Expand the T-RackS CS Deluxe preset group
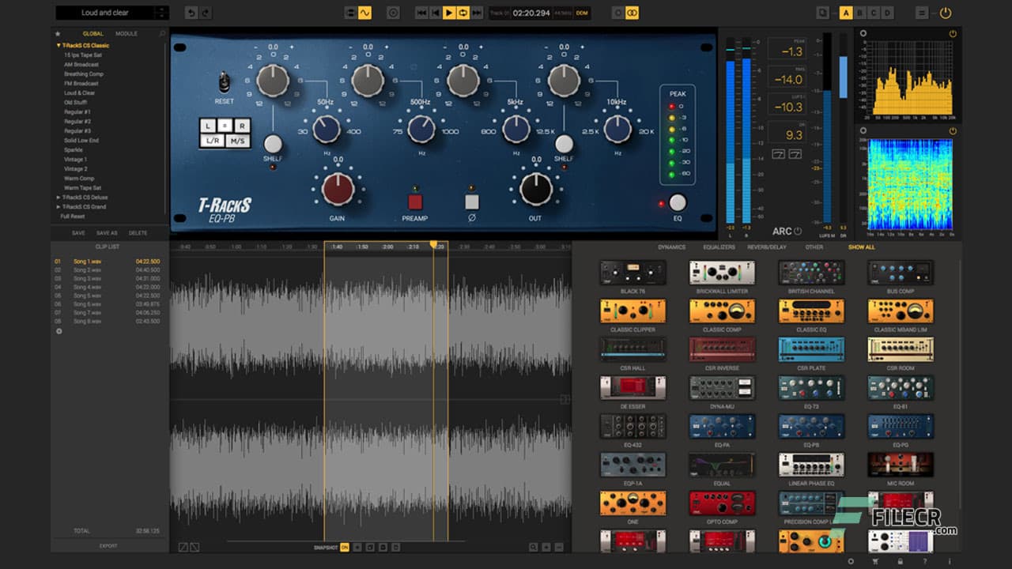1012x569 pixels. (59, 197)
